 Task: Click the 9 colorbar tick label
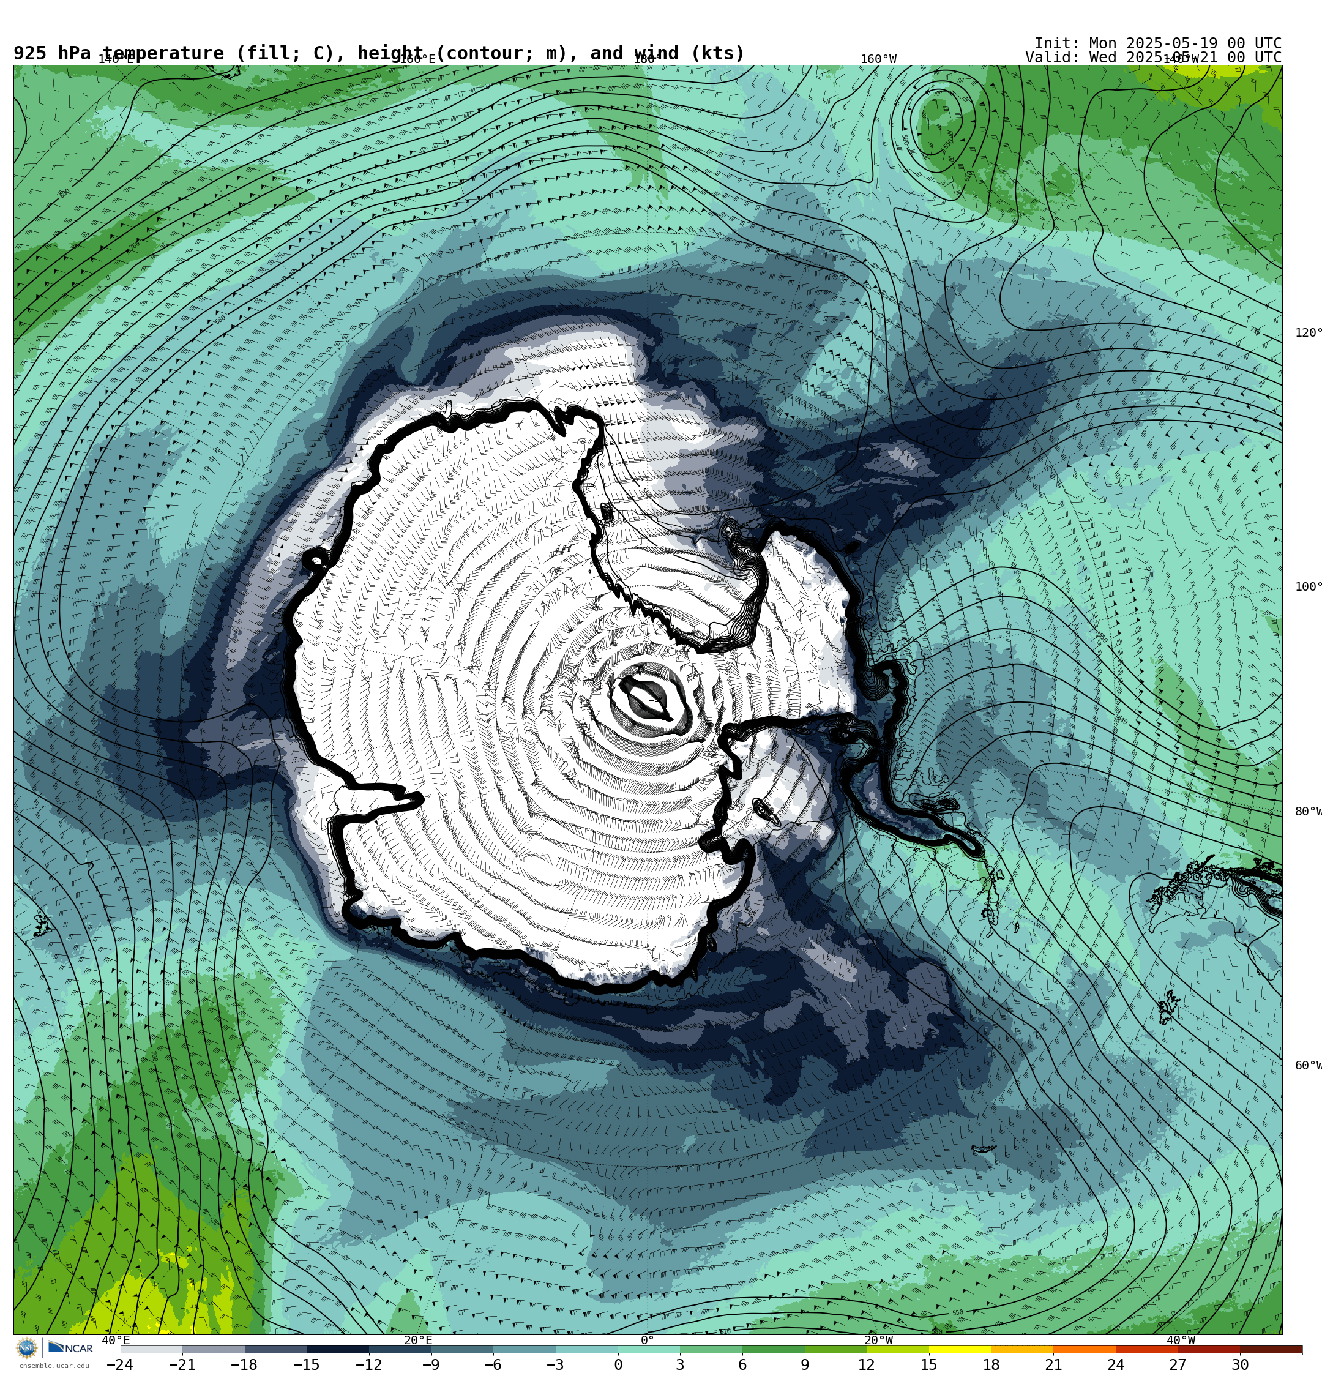click(x=804, y=1364)
